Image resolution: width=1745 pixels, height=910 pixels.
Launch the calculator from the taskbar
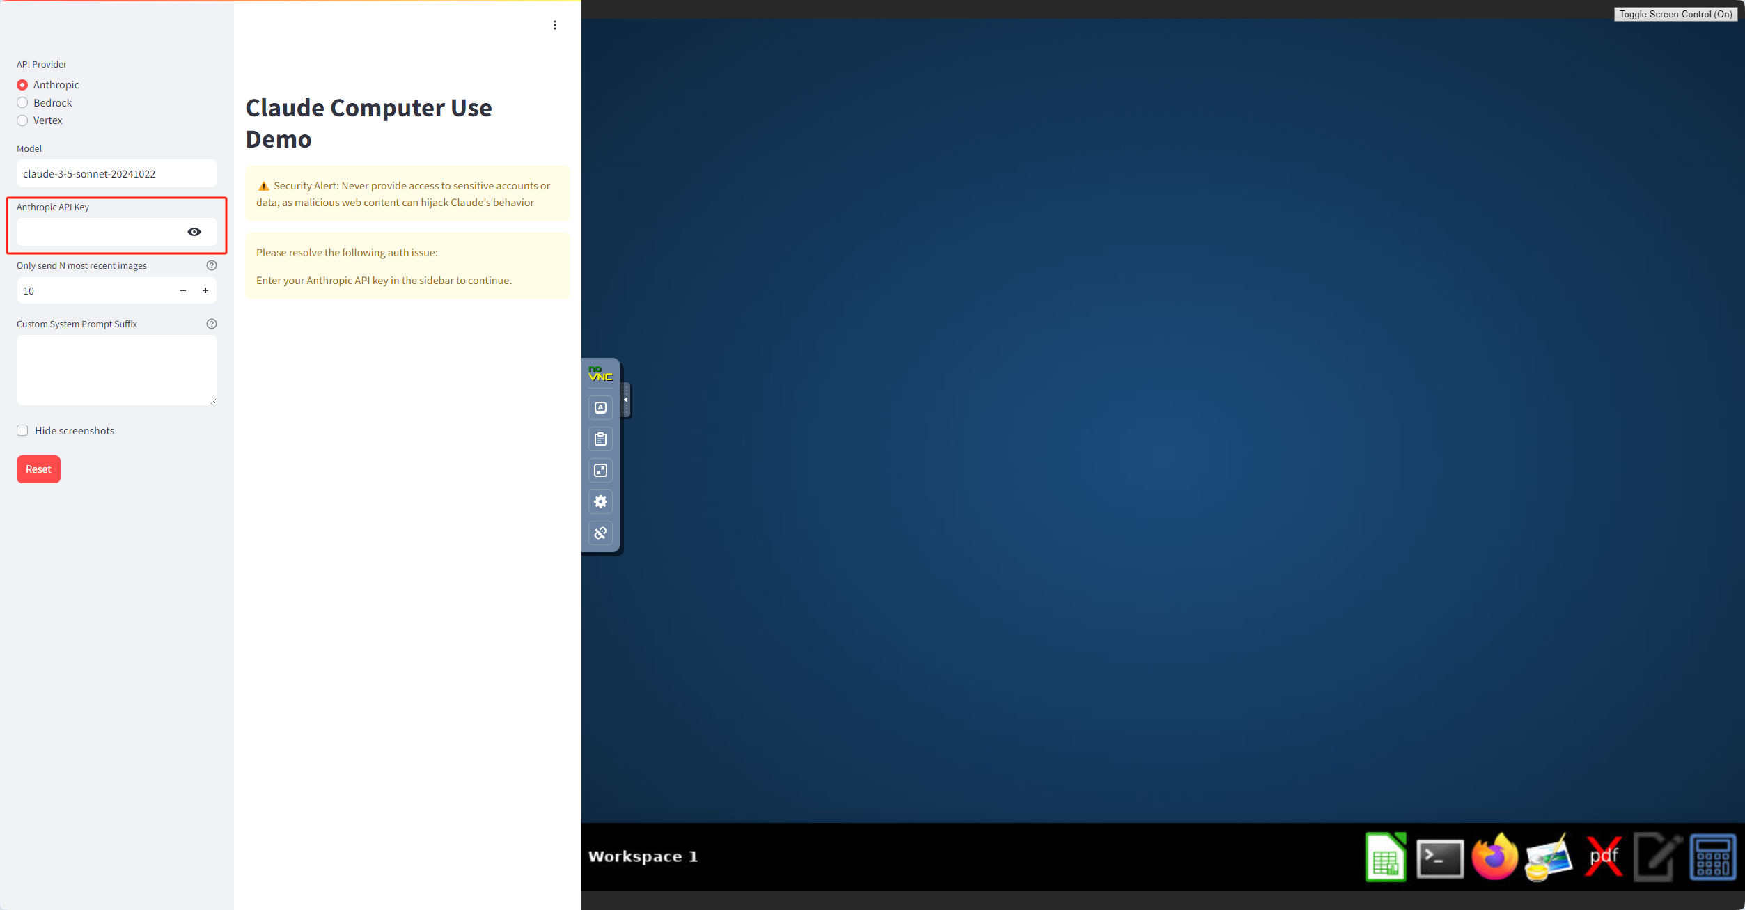point(1712,857)
